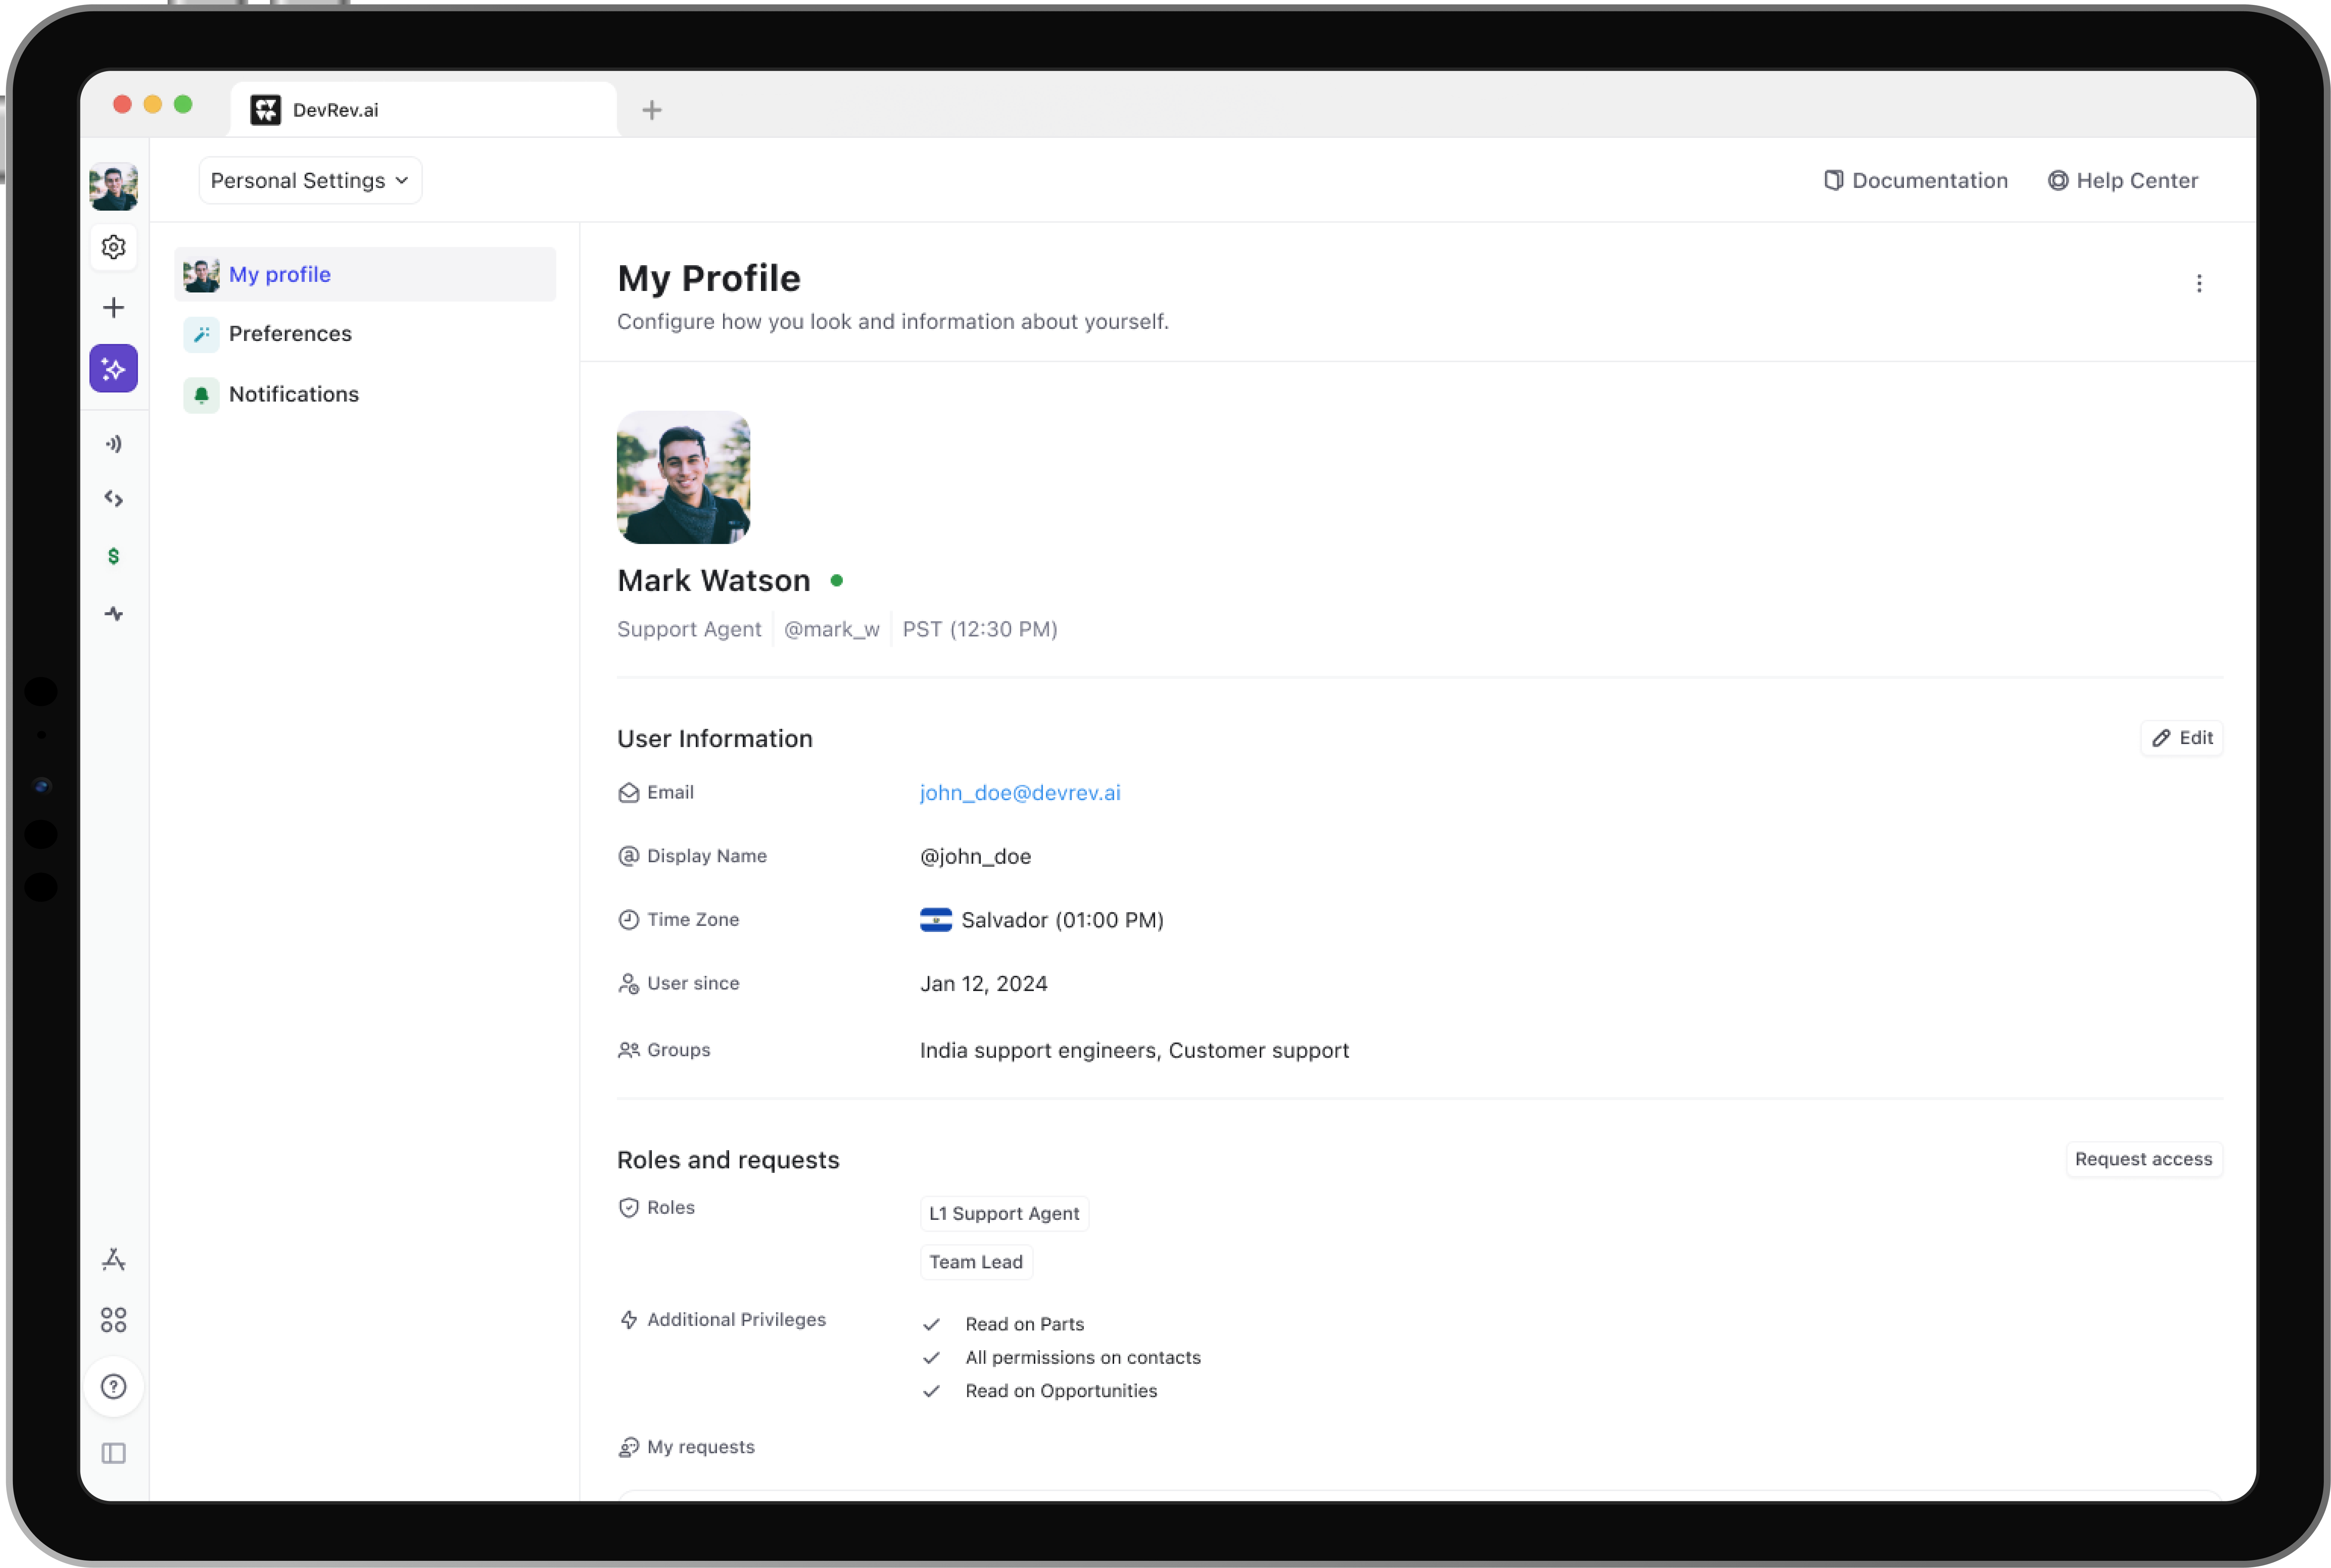2331x1568 pixels.
Task: Click the user avatar atop left rail
Action: (114, 187)
